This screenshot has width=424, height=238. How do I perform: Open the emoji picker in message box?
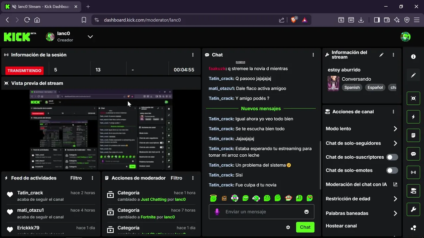point(306,212)
